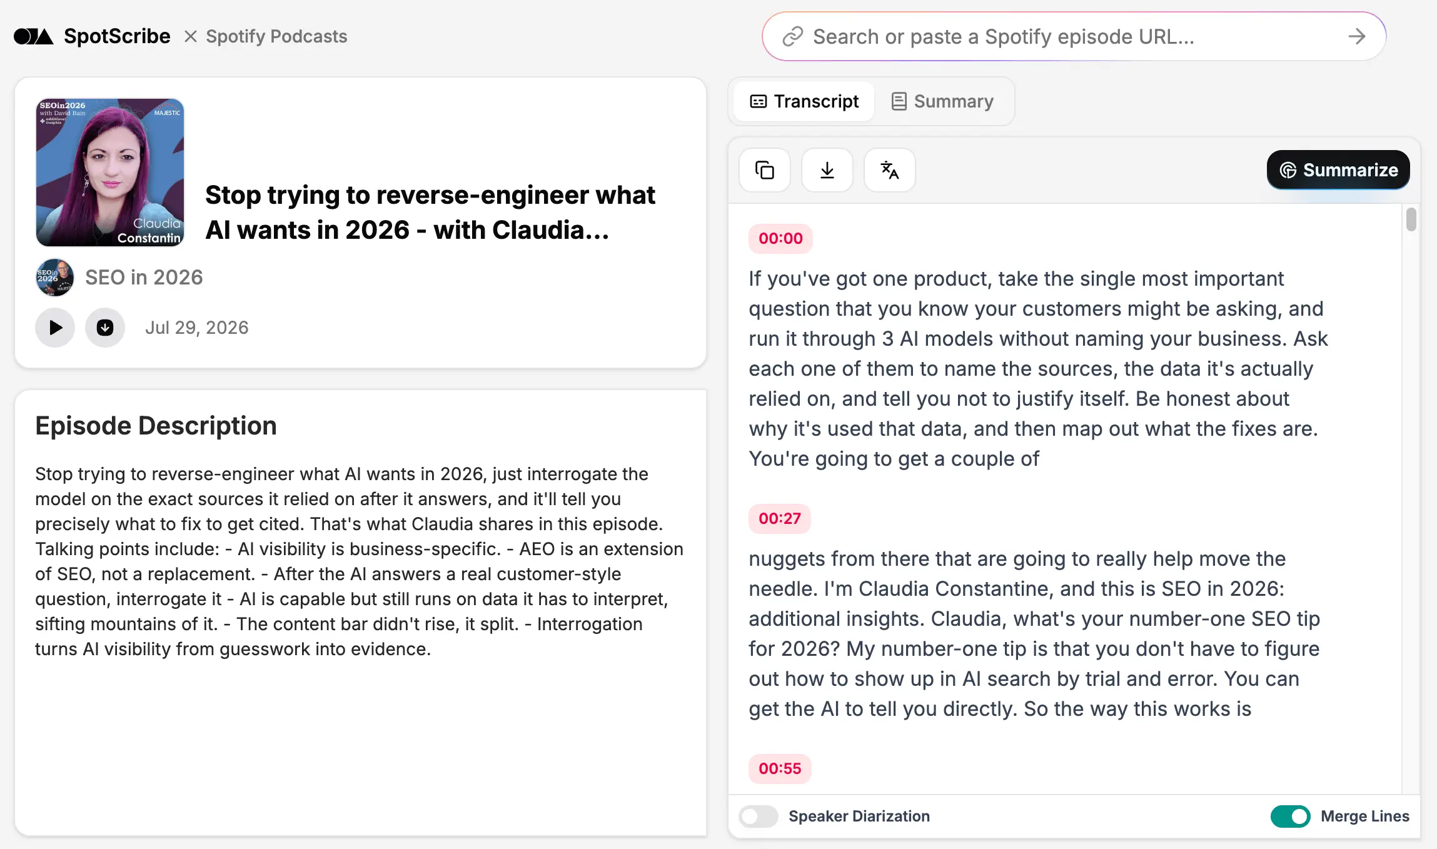
Task: Focus the Spotify episode URL search field
Action: 1073,36
